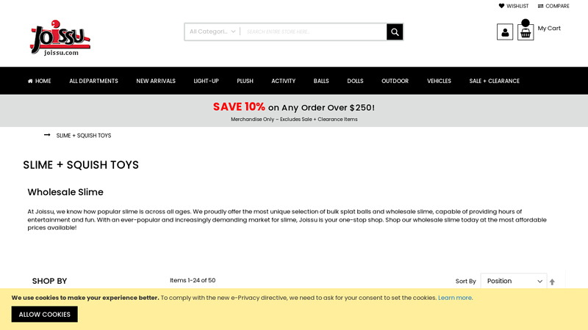
Task: Click the Compare arrows icon
Action: tap(540, 6)
